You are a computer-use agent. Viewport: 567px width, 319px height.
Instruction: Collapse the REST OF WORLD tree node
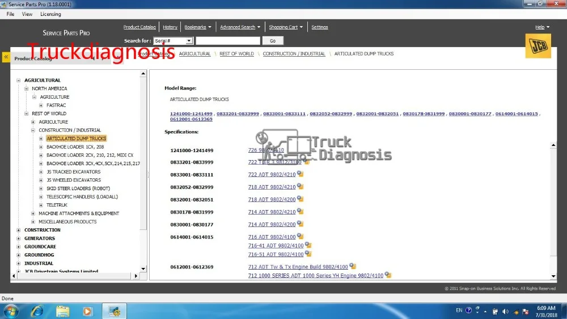tap(27, 114)
